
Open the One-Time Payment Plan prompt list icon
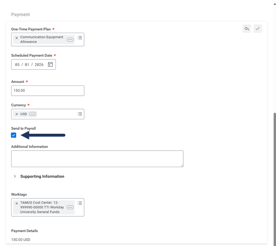[x=80, y=38]
